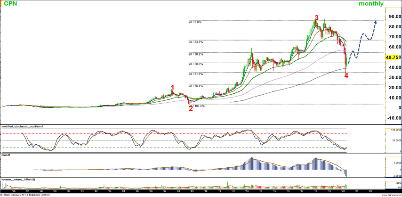Viewport: 402px width, 197px height.
Task: Select the red wave label 4
Action: pyautogui.click(x=346, y=75)
